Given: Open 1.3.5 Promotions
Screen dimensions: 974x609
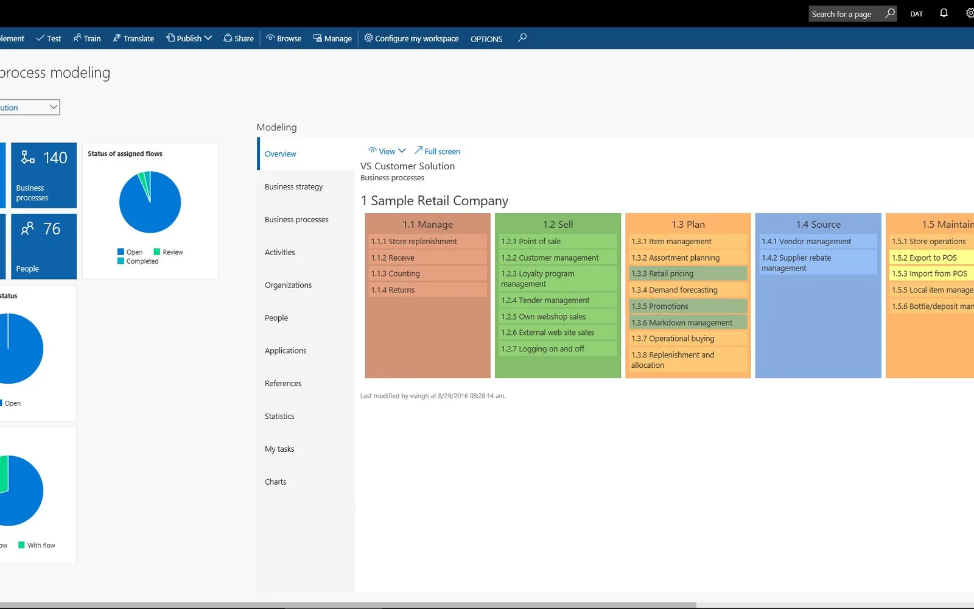Looking at the screenshot, I should click(688, 306).
